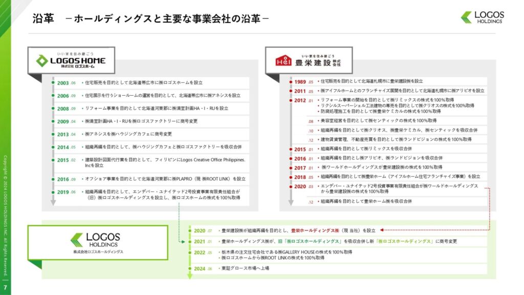Viewport: 524px width, 295px height.
Task: Click the LOGOS HOLDINGS logo in the slide header
Action: coord(483,17)
